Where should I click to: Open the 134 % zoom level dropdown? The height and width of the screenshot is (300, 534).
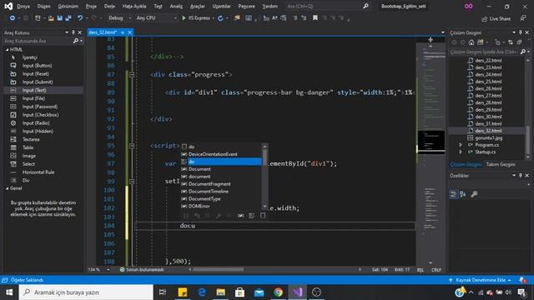[108, 270]
